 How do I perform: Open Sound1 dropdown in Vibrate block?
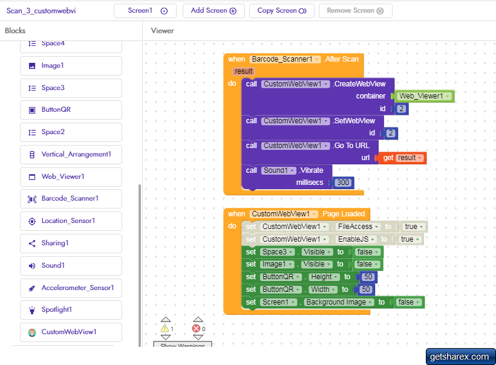(x=279, y=170)
